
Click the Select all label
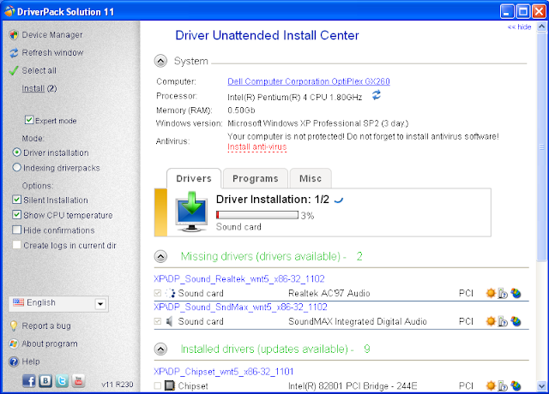39,70
